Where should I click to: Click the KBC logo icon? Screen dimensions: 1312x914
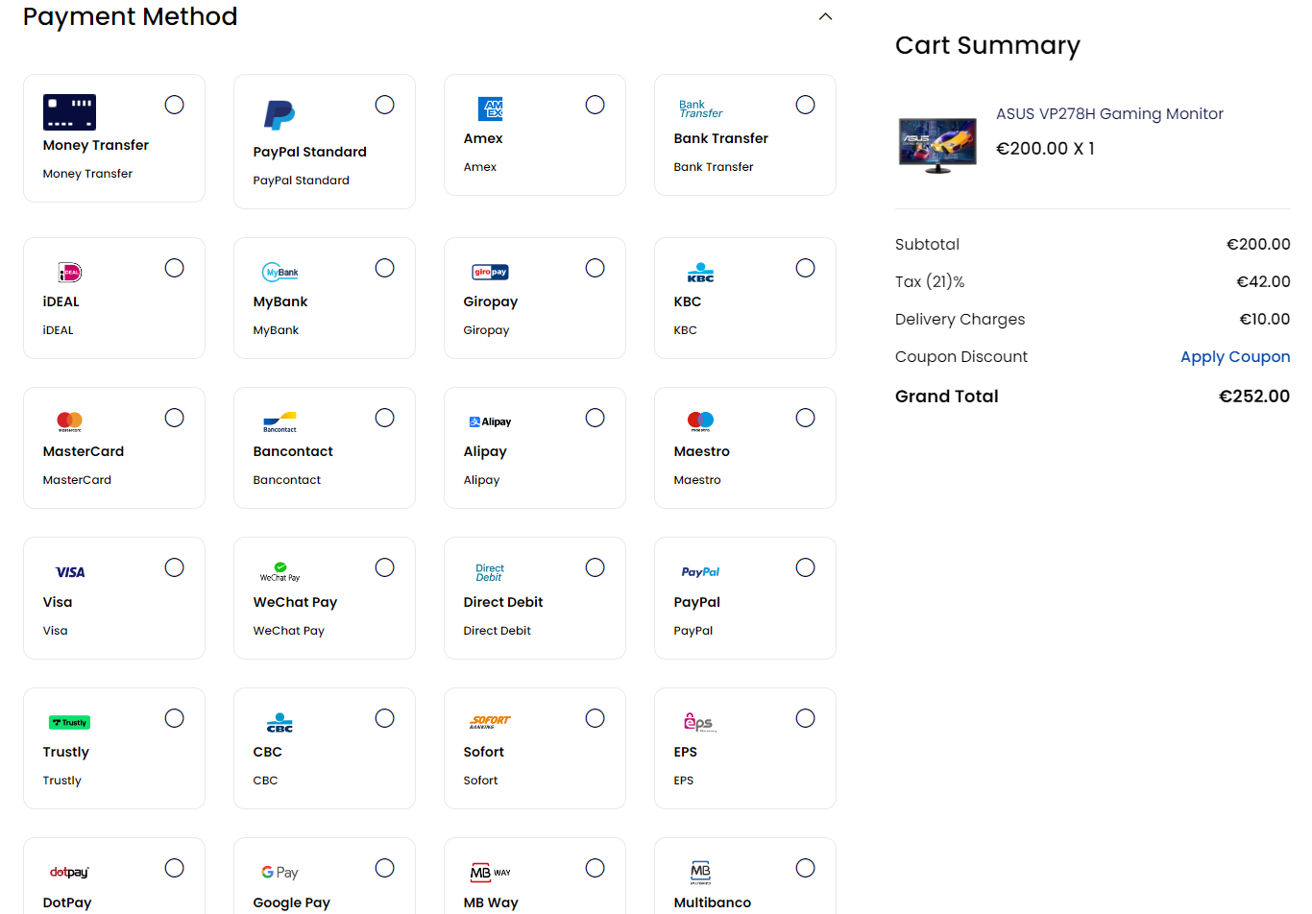[701, 273]
